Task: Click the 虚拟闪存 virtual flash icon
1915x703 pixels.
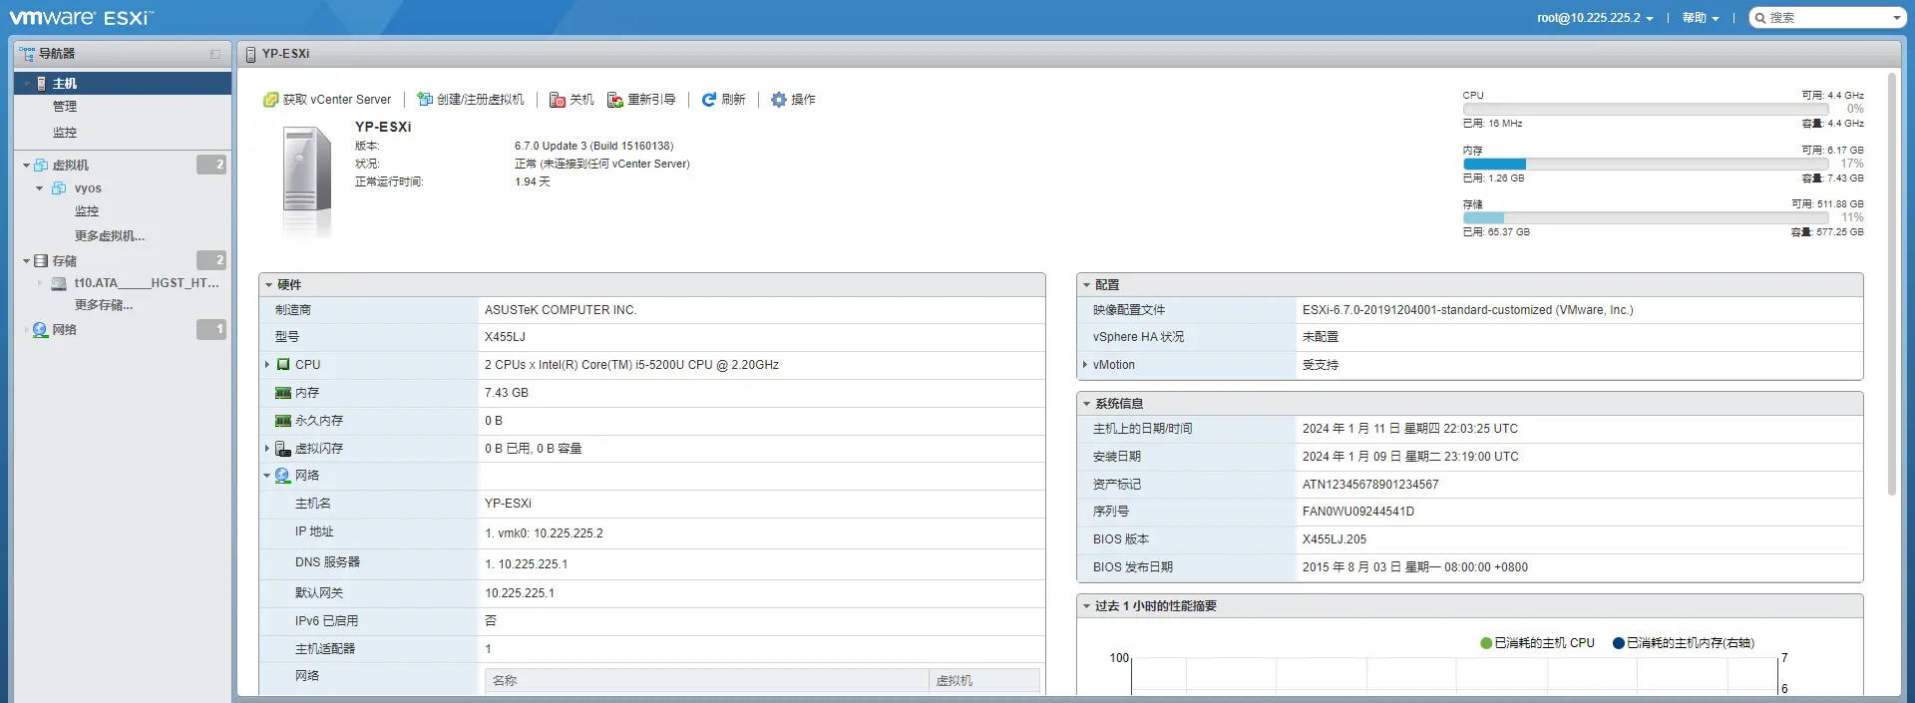Action: click(283, 449)
